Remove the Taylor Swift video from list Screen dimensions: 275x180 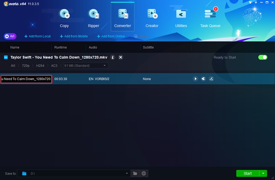point(121,57)
